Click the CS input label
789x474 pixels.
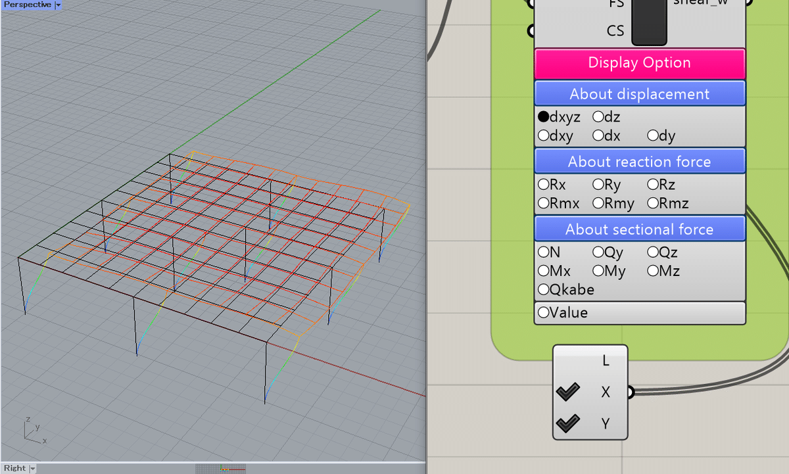tap(615, 30)
